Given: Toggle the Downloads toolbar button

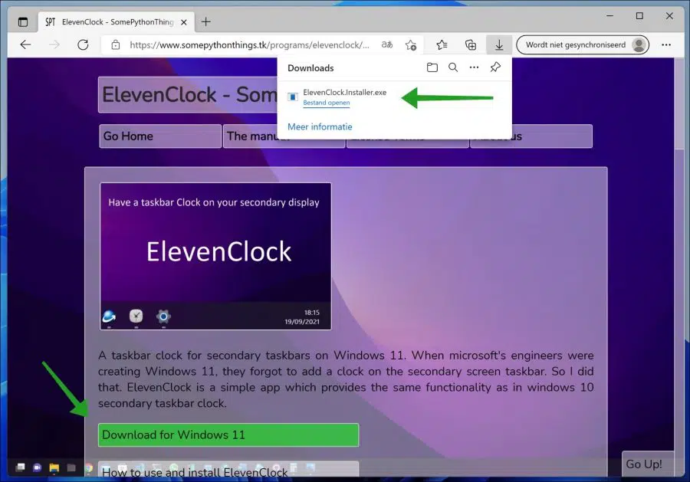Looking at the screenshot, I should coord(499,45).
